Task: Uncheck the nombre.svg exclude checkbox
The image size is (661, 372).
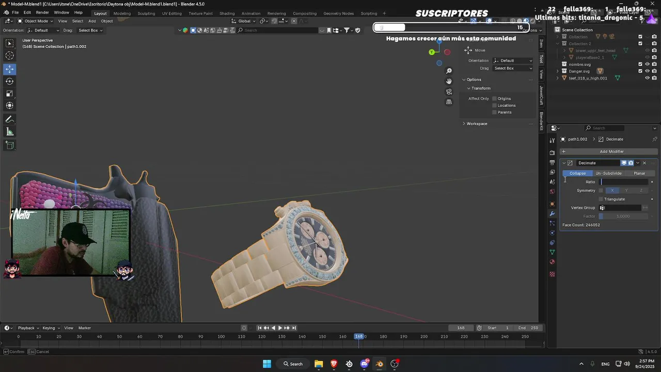Action: (x=640, y=64)
